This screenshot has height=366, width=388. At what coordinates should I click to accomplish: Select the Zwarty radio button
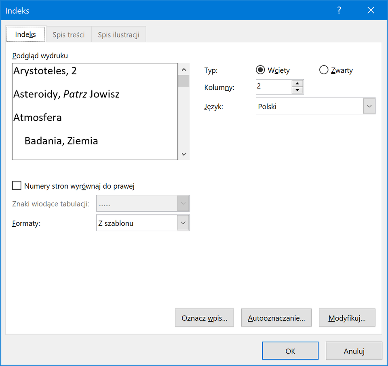coord(323,70)
